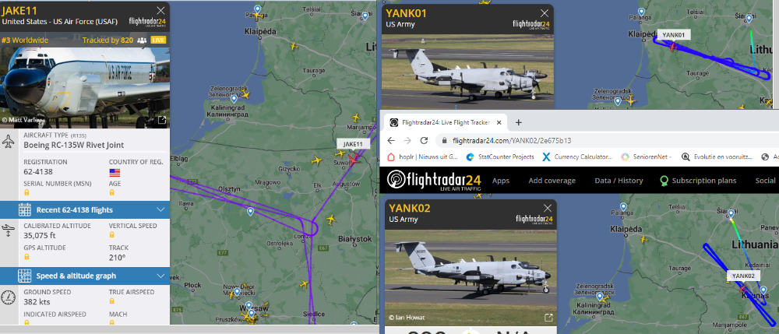Open a new browser tab with plus icon

click(x=518, y=122)
